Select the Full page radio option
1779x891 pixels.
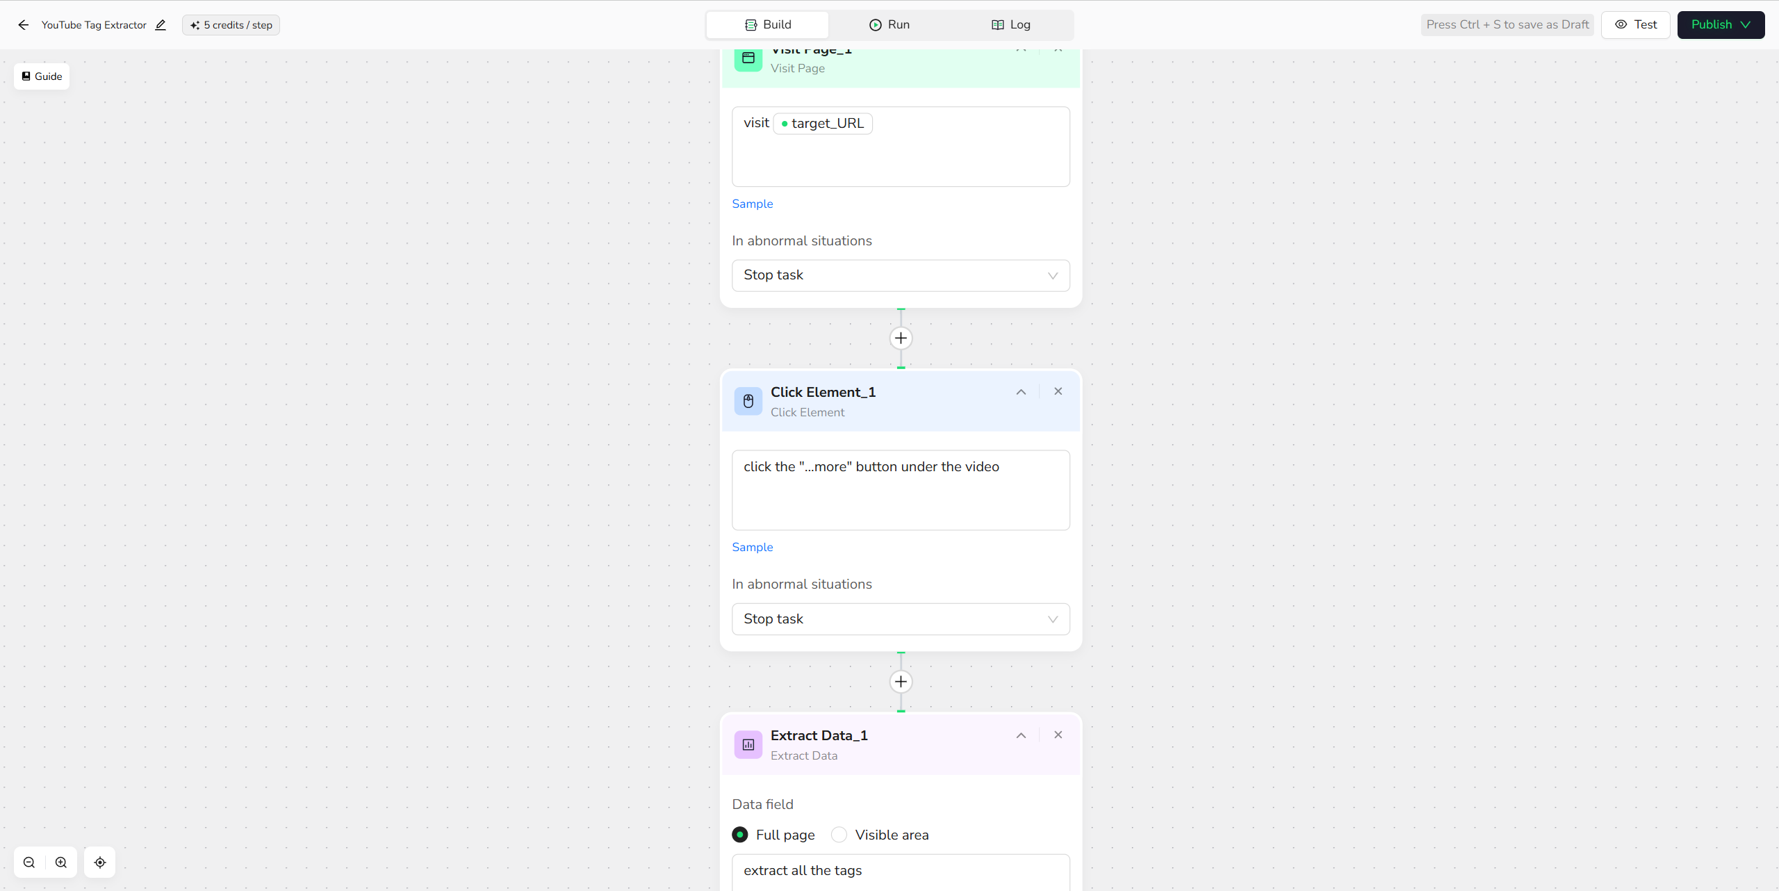[x=740, y=835]
